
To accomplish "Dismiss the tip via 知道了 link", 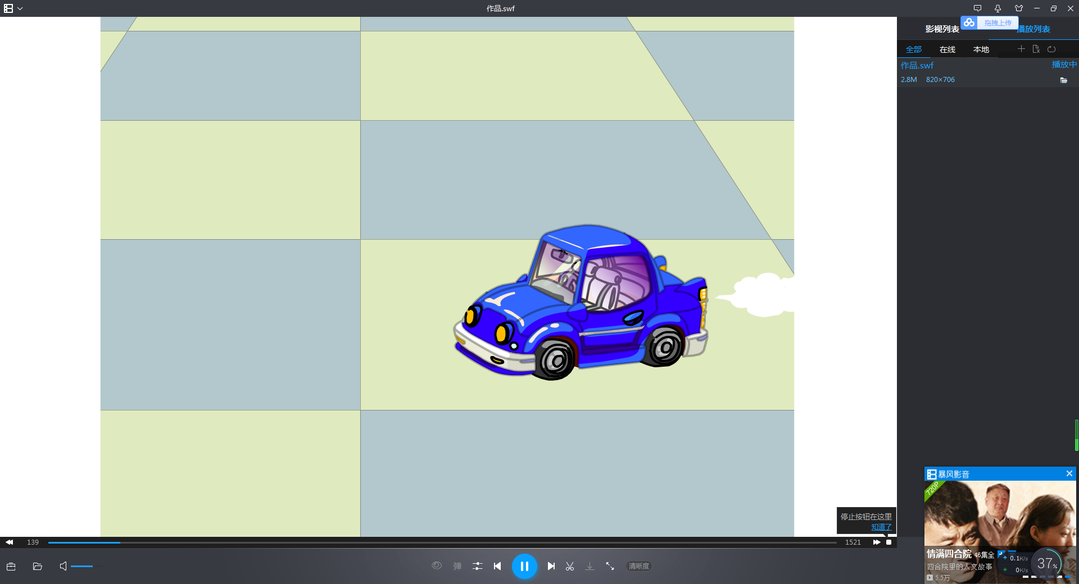I will 881,527.
